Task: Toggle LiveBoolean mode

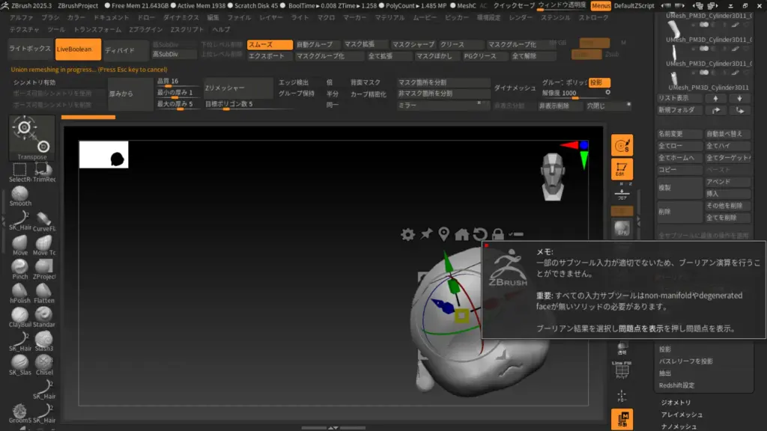Action: click(x=78, y=49)
